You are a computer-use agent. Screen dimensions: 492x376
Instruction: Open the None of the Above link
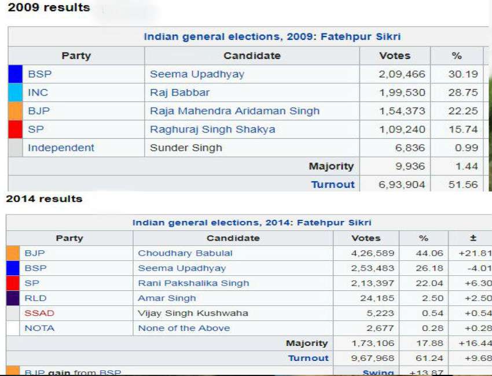pos(184,328)
